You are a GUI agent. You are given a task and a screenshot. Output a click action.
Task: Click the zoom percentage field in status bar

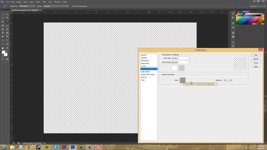pos(14,143)
